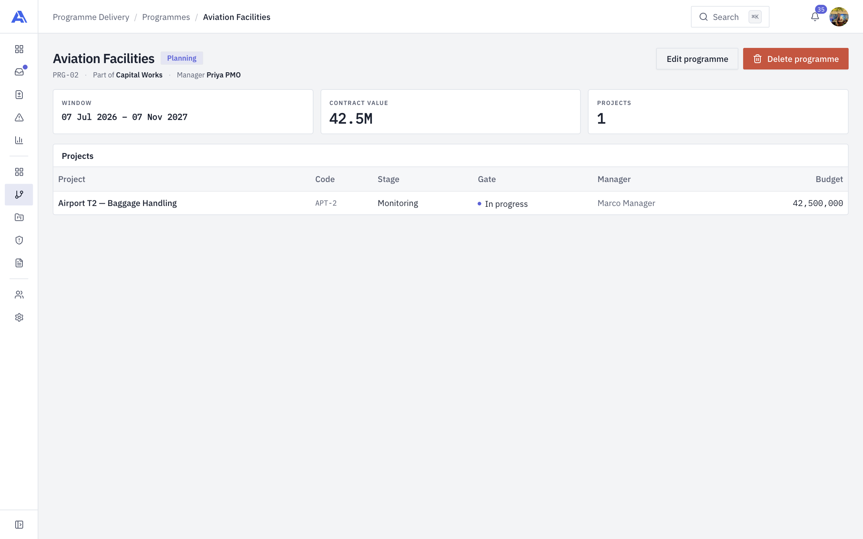
Task: Open the bar chart reports icon
Action: click(19, 140)
